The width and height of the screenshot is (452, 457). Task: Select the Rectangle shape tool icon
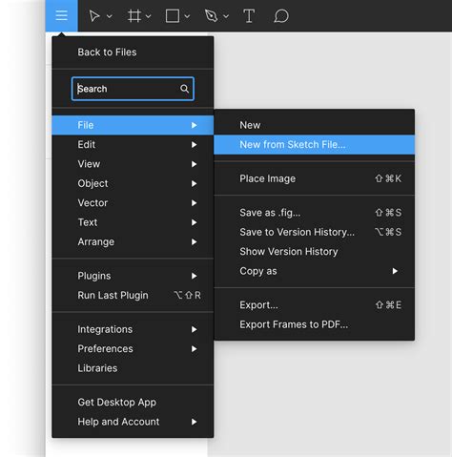[173, 16]
